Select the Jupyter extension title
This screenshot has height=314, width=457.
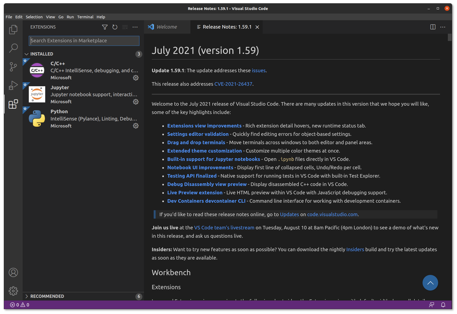(x=60, y=88)
